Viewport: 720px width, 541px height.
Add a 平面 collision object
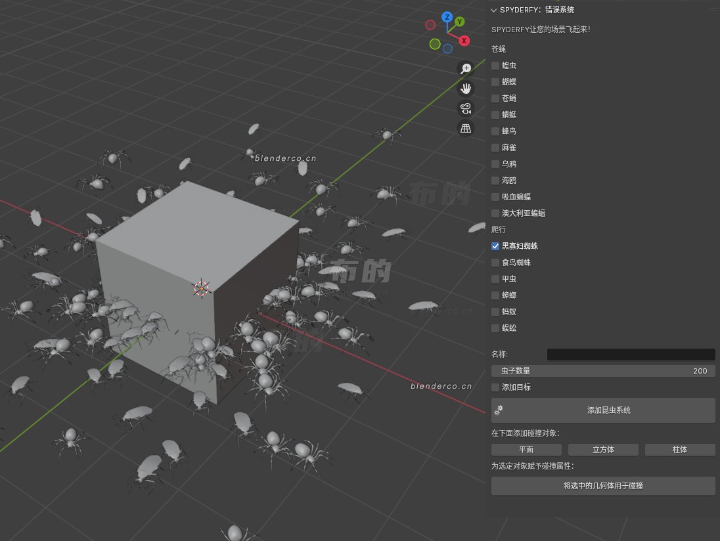[526, 450]
